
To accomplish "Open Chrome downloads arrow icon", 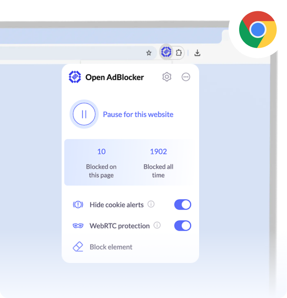I will pos(197,53).
